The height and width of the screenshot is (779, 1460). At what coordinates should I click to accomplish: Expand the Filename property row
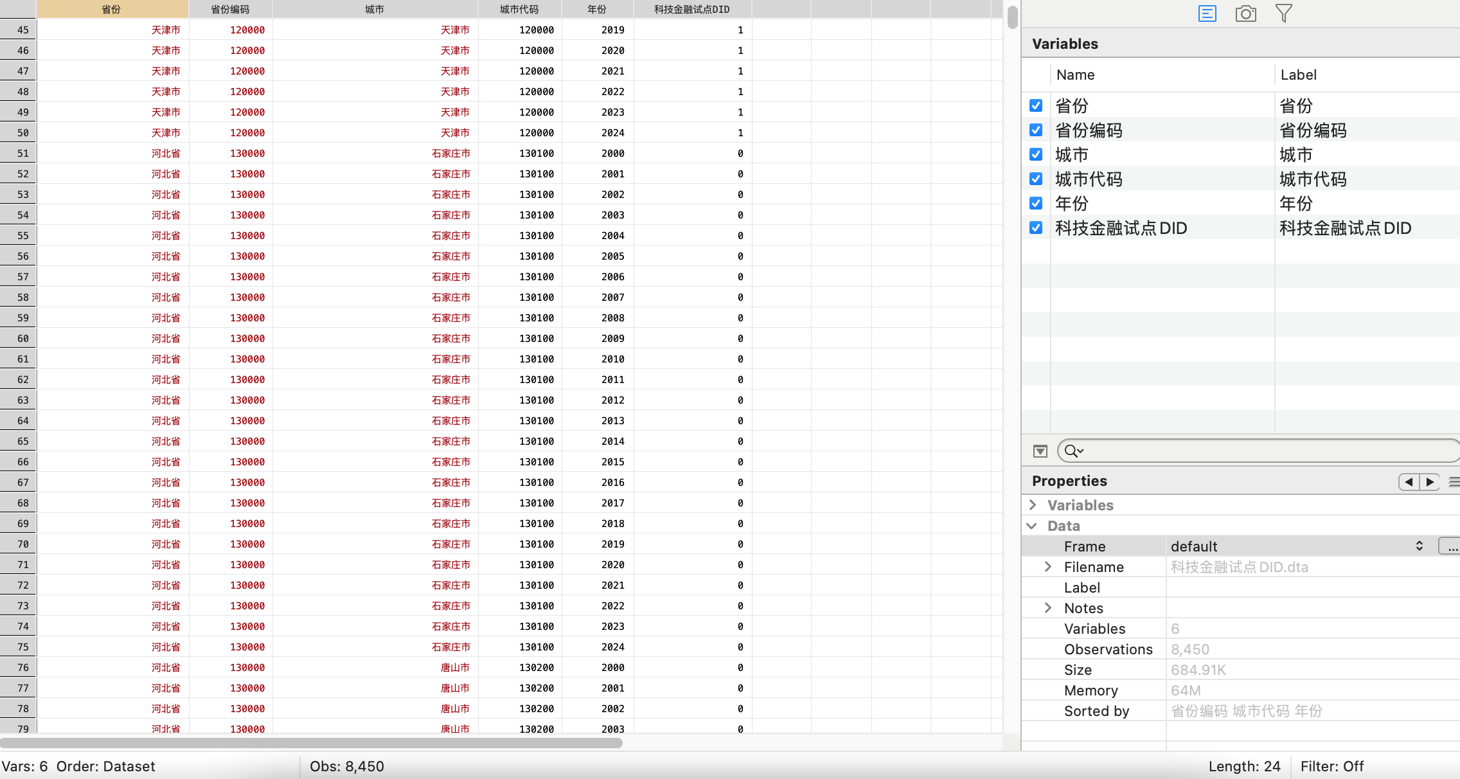pyautogui.click(x=1048, y=567)
